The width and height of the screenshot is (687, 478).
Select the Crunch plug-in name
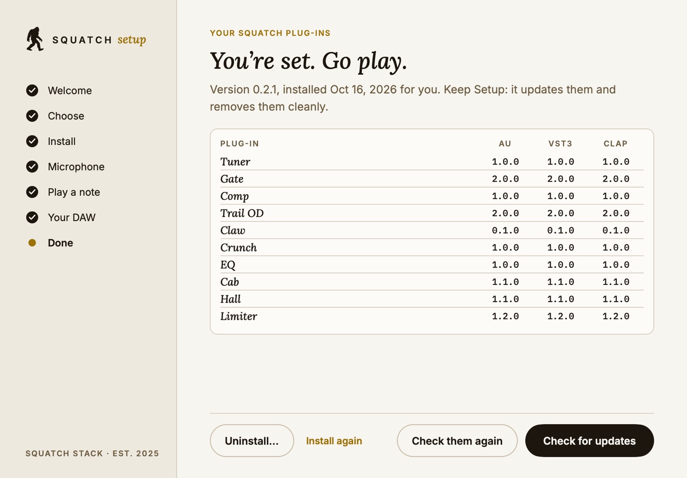(238, 247)
